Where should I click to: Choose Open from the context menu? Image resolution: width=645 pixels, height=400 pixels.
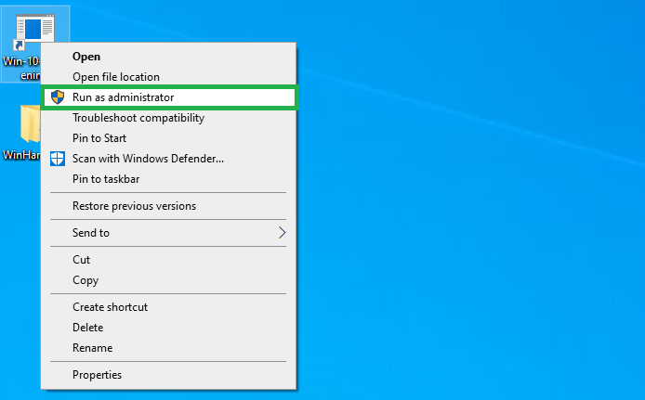coord(168,57)
